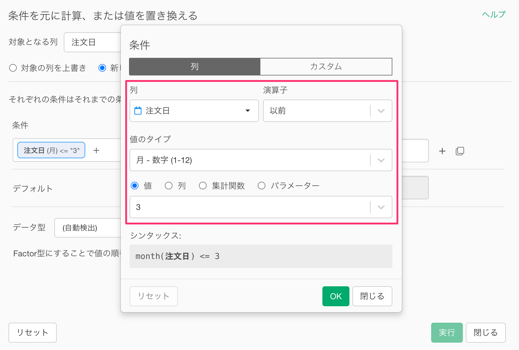Viewport: 519px width, 350px height.
Task: Open the value dropdown showing 3
Action: 381,207
